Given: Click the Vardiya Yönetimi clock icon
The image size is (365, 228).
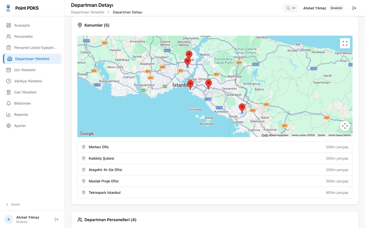Looking at the screenshot, I should tap(9, 81).
